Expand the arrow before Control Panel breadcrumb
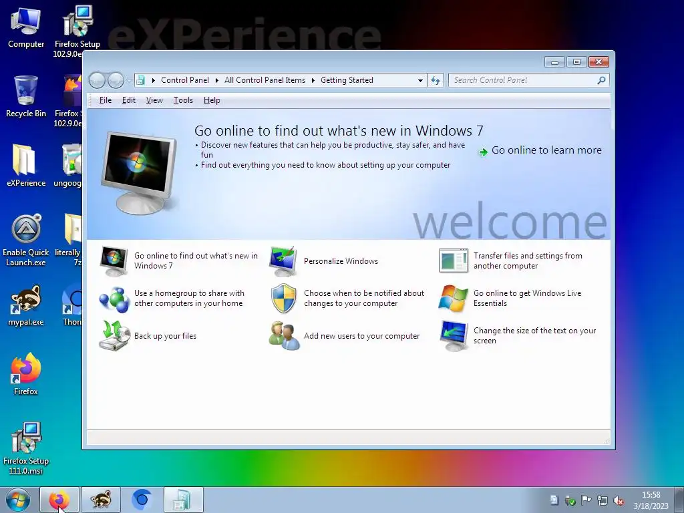This screenshot has width=684, height=513. click(153, 80)
